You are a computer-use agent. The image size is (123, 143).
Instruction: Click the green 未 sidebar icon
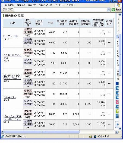click(x=117, y=111)
